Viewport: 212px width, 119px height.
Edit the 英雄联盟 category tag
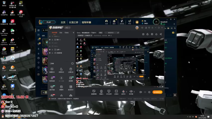point(85,36)
